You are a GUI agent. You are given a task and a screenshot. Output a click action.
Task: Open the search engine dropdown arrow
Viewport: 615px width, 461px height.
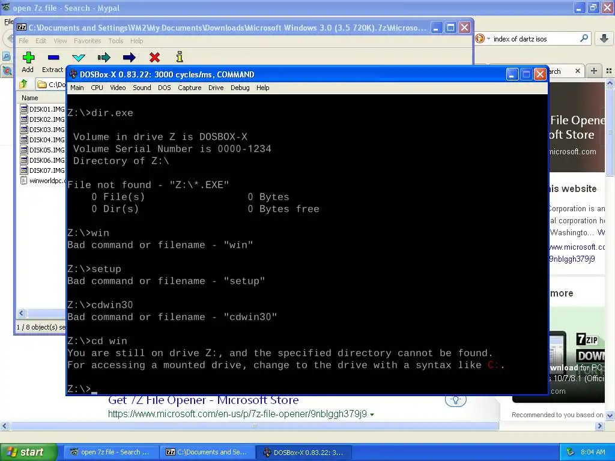[x=489, y=38]
